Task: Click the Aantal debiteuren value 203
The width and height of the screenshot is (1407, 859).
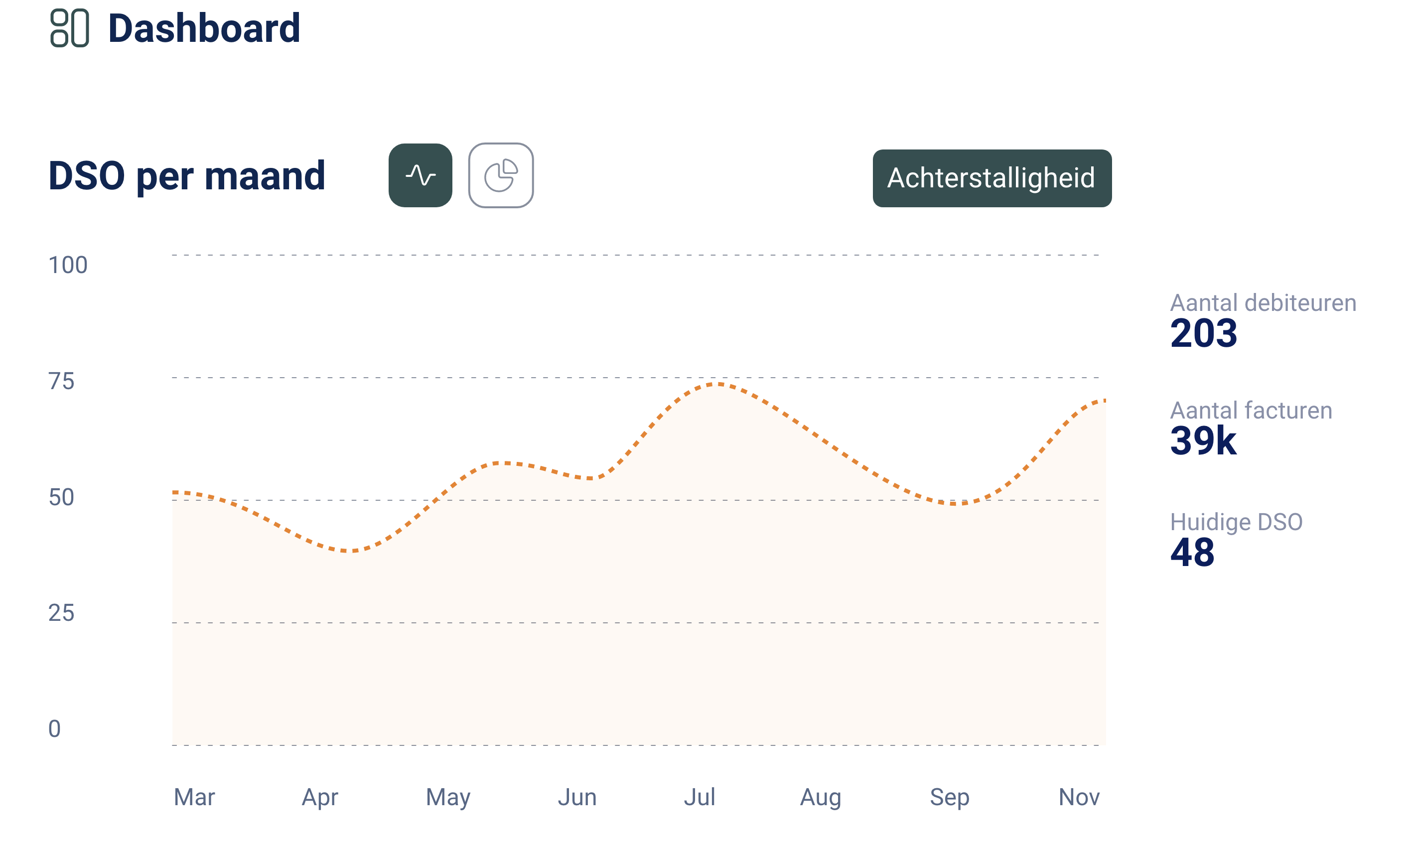Action: point(1203,333)
